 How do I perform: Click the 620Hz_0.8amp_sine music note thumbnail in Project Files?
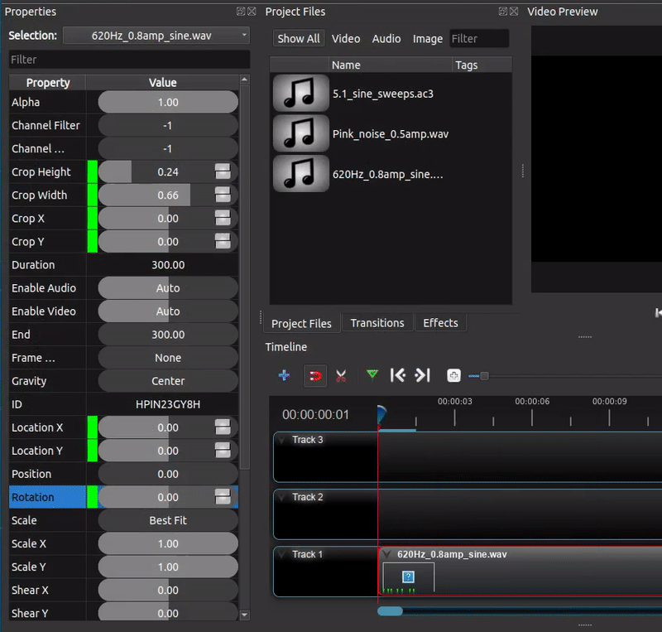tap(300, 174)
